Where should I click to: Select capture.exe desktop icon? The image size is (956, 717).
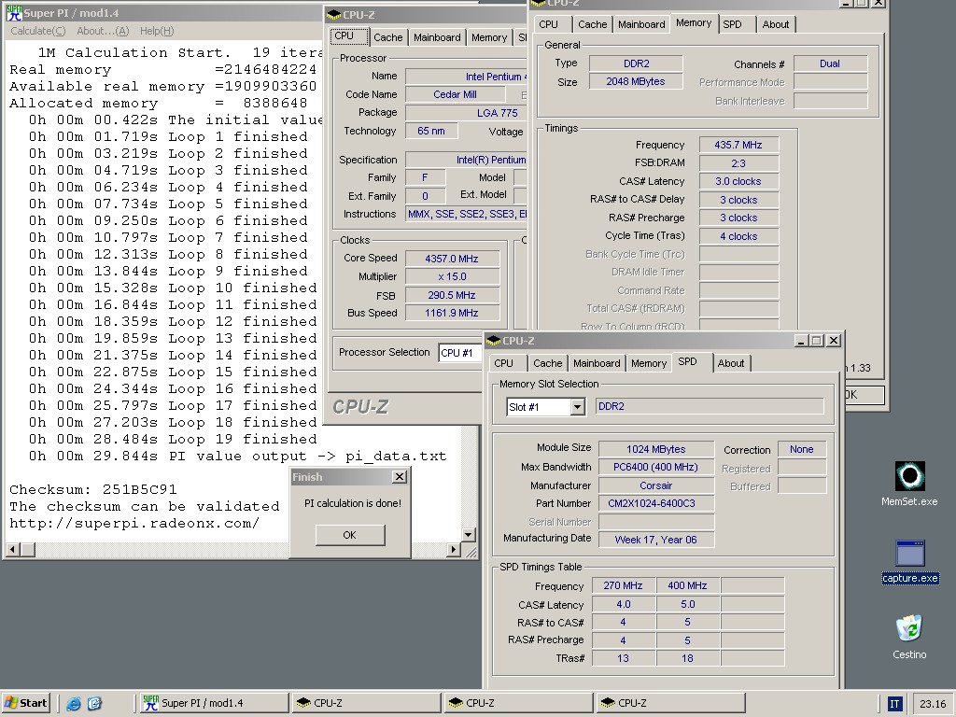coord(909,554)
